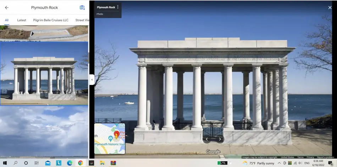This screenshot has width=337, height=167.
Task: Select the cloudy sky thumbnail
Action: (44, 132)
